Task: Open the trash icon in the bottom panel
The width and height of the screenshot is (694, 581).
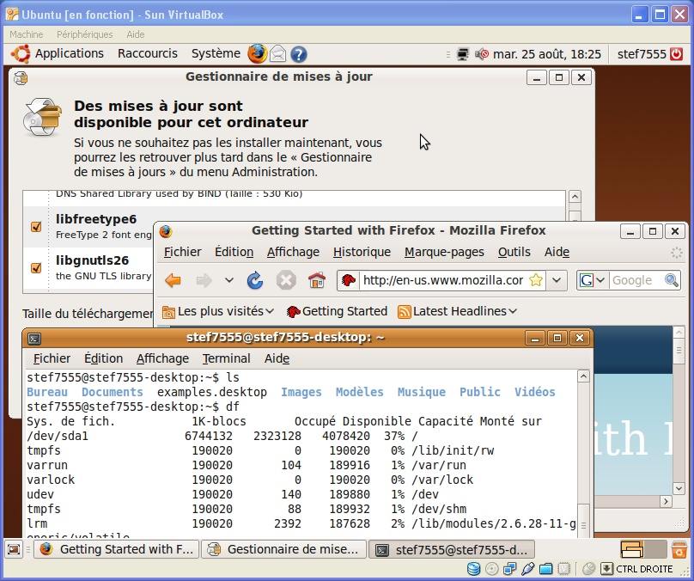Action: coord(679,549)
